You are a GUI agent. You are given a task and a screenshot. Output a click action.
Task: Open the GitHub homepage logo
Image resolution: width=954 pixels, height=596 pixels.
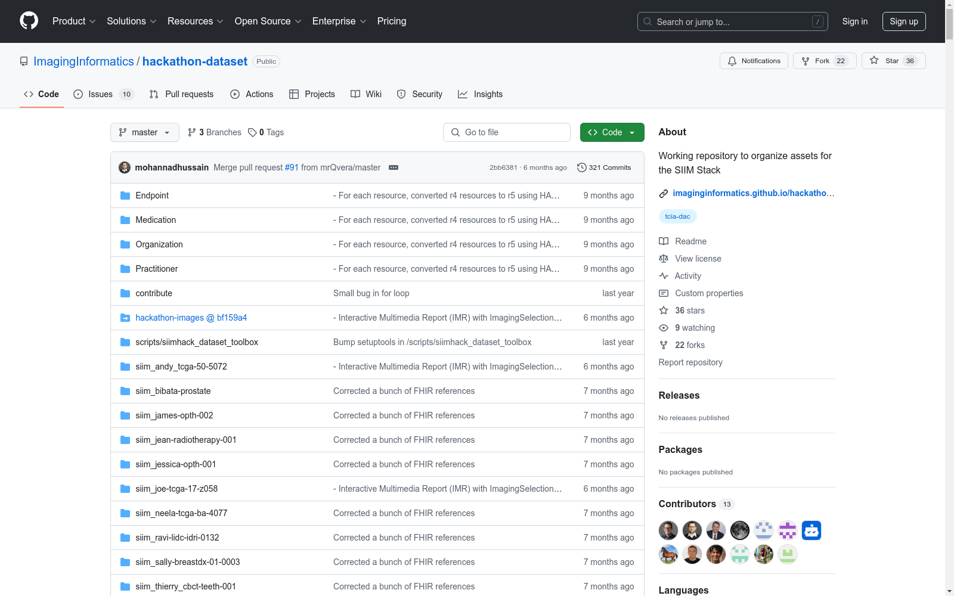click(29, 21)
